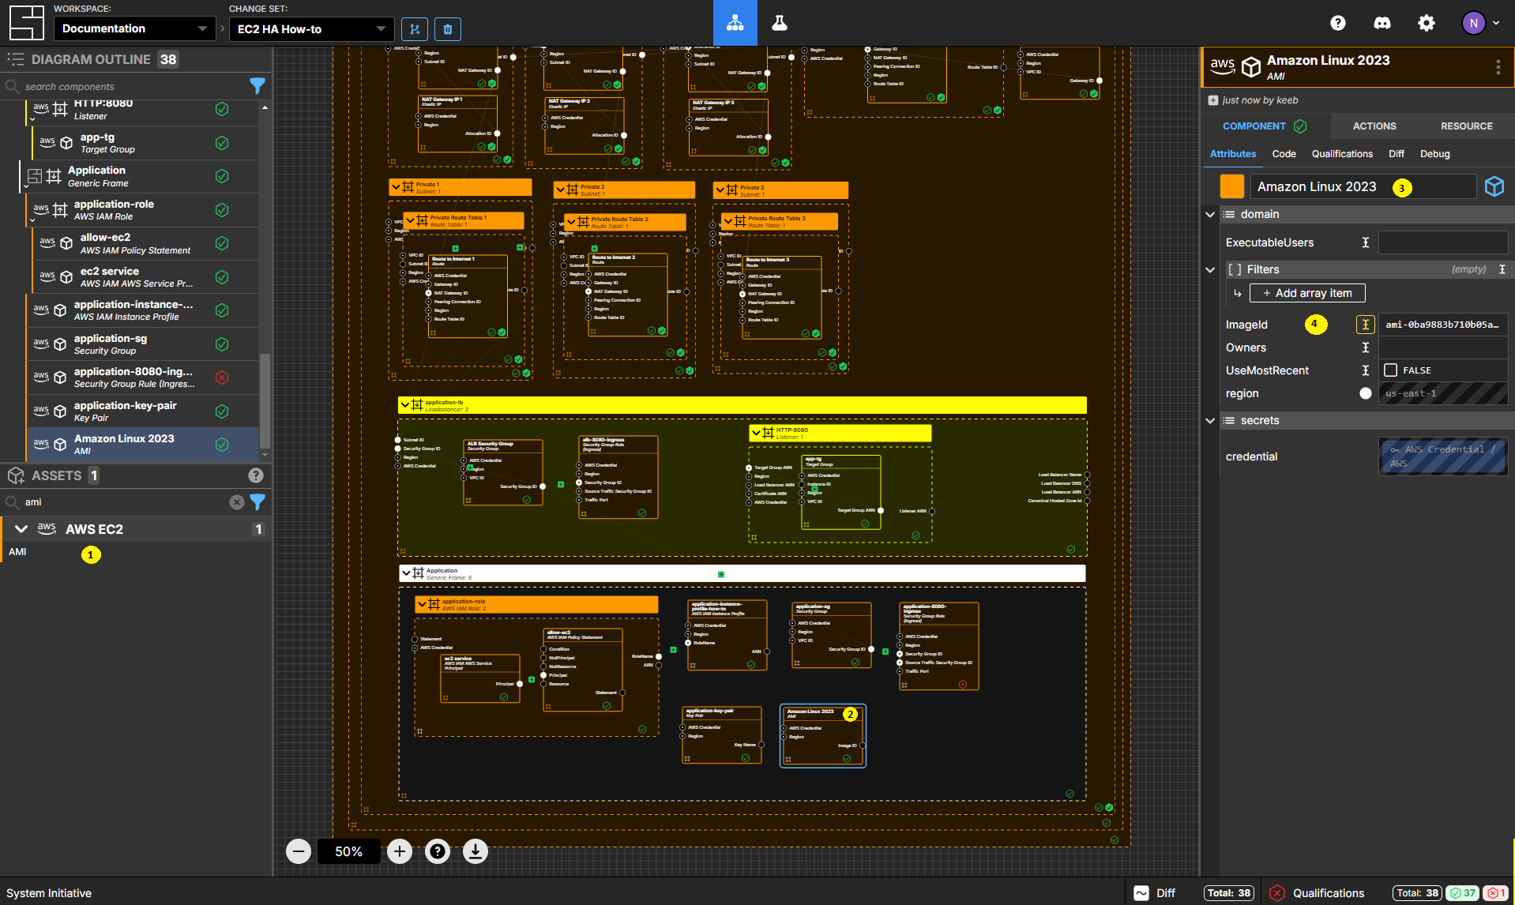Collapse the domain section
The image size is (1515, 905).
1209,214
